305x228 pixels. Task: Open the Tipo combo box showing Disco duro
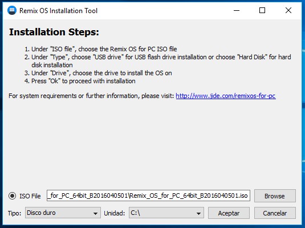(63, 213)
